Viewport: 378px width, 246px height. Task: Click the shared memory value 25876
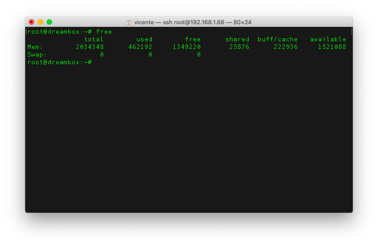click(x=239, y=47)
